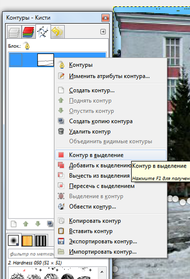The height and width of the screenshot is (279, 190).
Task: Select Контур в выделение
Action: pyautogui.click(x=111, y=155)
